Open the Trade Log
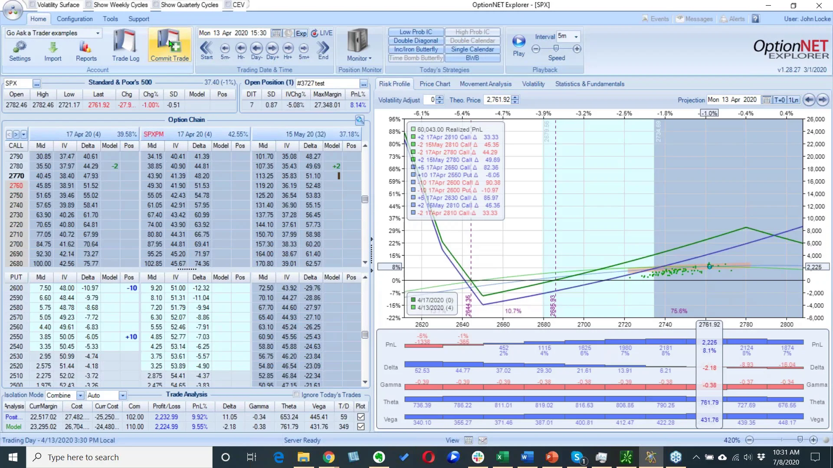 click(x=125, y=45)
